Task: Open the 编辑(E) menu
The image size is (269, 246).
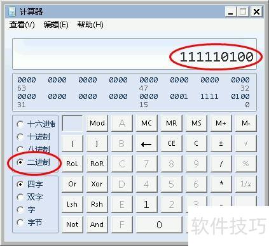Action: pos(56,25)
